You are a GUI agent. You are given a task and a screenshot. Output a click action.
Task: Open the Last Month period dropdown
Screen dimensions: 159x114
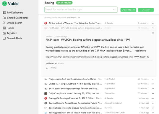click(x=73, y=18)
